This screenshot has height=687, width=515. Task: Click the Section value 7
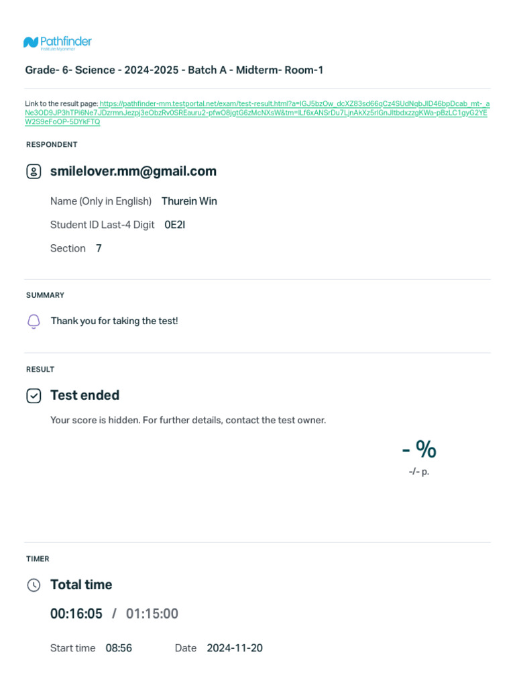click(99, 248)
